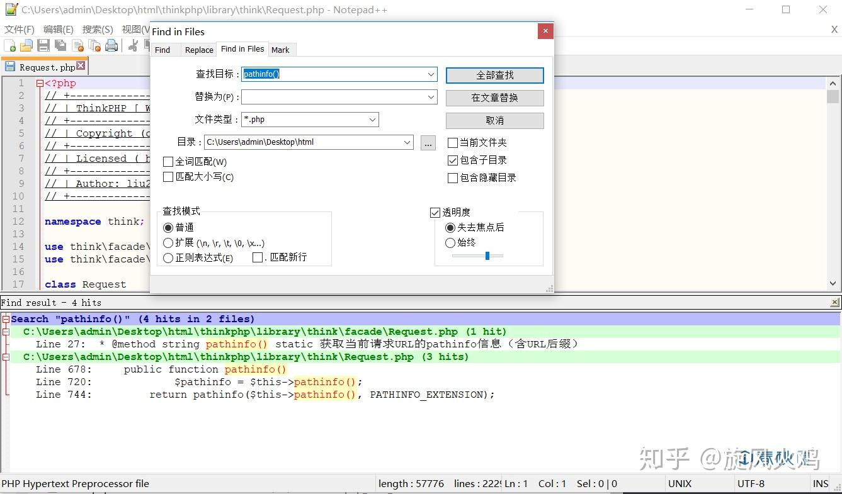This screenshot has height=494, width=842.
Task: Choose the 始终 transparency radio
Action: pyautogui.click(x=450, y=243)
